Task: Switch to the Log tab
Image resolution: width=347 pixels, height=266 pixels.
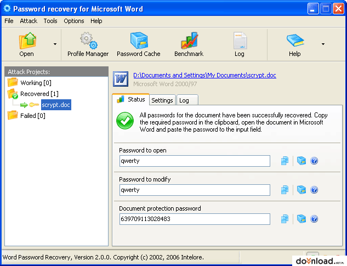Action: coord(187,100)
